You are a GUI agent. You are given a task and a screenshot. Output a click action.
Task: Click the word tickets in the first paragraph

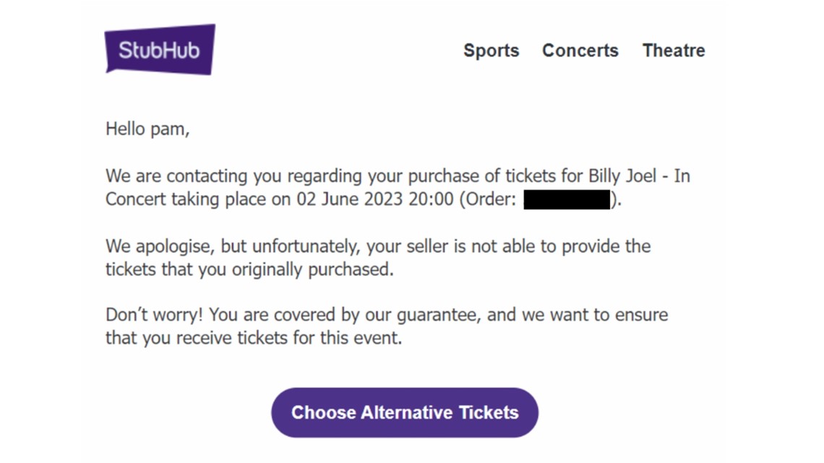click(x=530, y=176)
